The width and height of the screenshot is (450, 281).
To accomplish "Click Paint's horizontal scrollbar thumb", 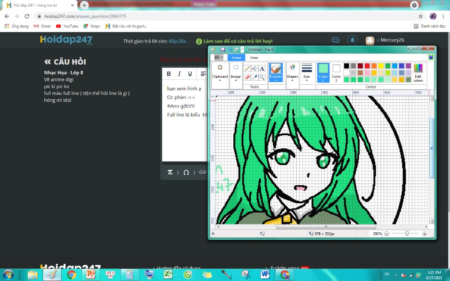I will 326,227.
